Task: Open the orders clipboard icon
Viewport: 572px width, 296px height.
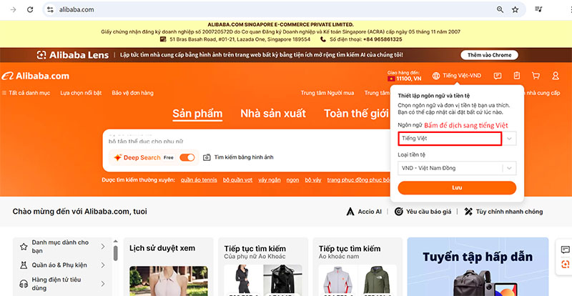Action: (517, 76)
